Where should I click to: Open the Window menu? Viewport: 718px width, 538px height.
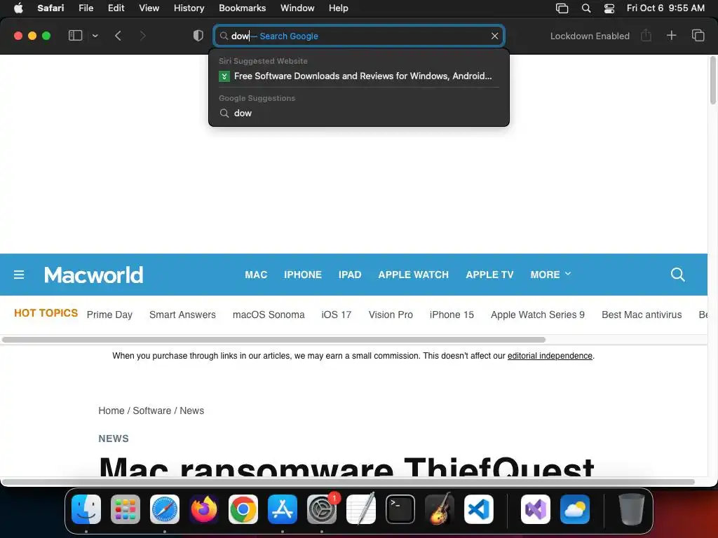click(x=297, y=8)
